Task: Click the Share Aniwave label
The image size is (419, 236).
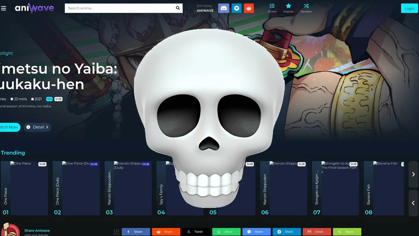Action: point(37,231)
